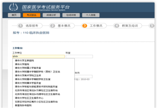
Task: Open the 在线评测 tab
Action: pyautogui.click(x=71, y=15)
